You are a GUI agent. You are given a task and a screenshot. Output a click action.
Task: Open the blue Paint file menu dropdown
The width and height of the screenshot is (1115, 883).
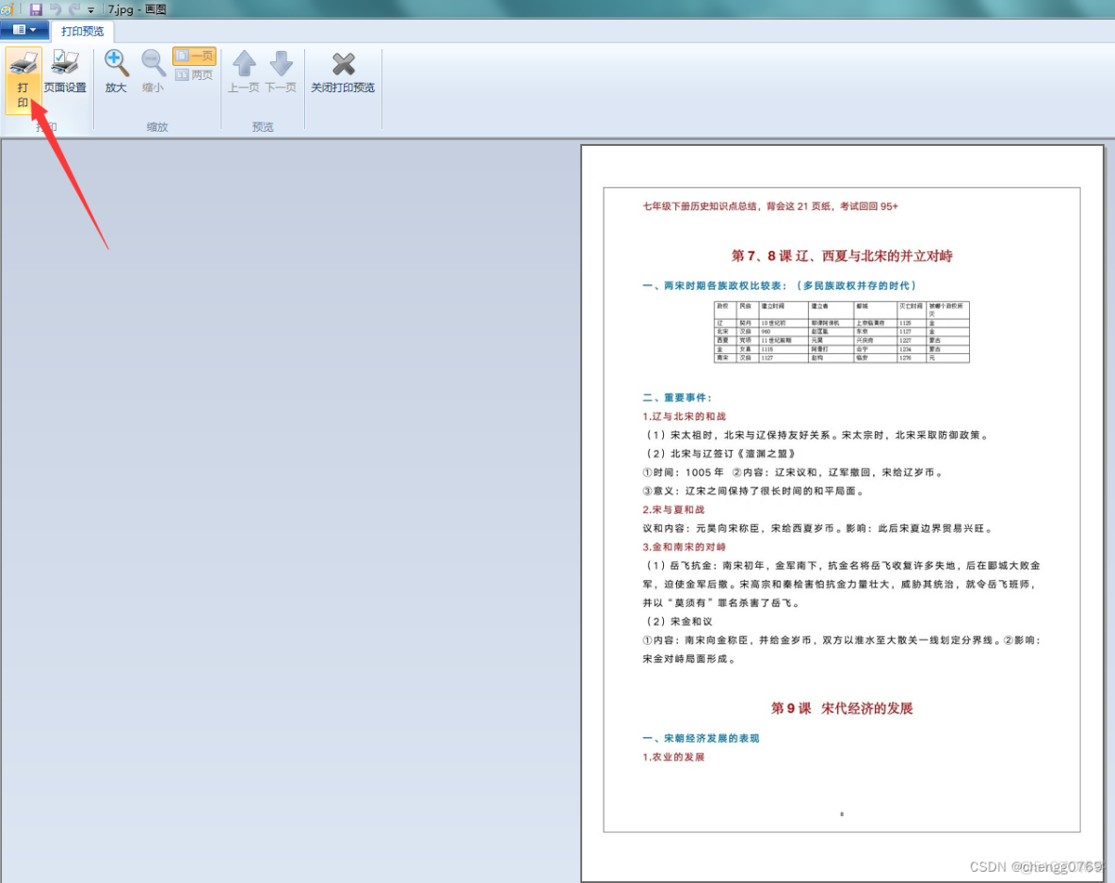point(24,30)
